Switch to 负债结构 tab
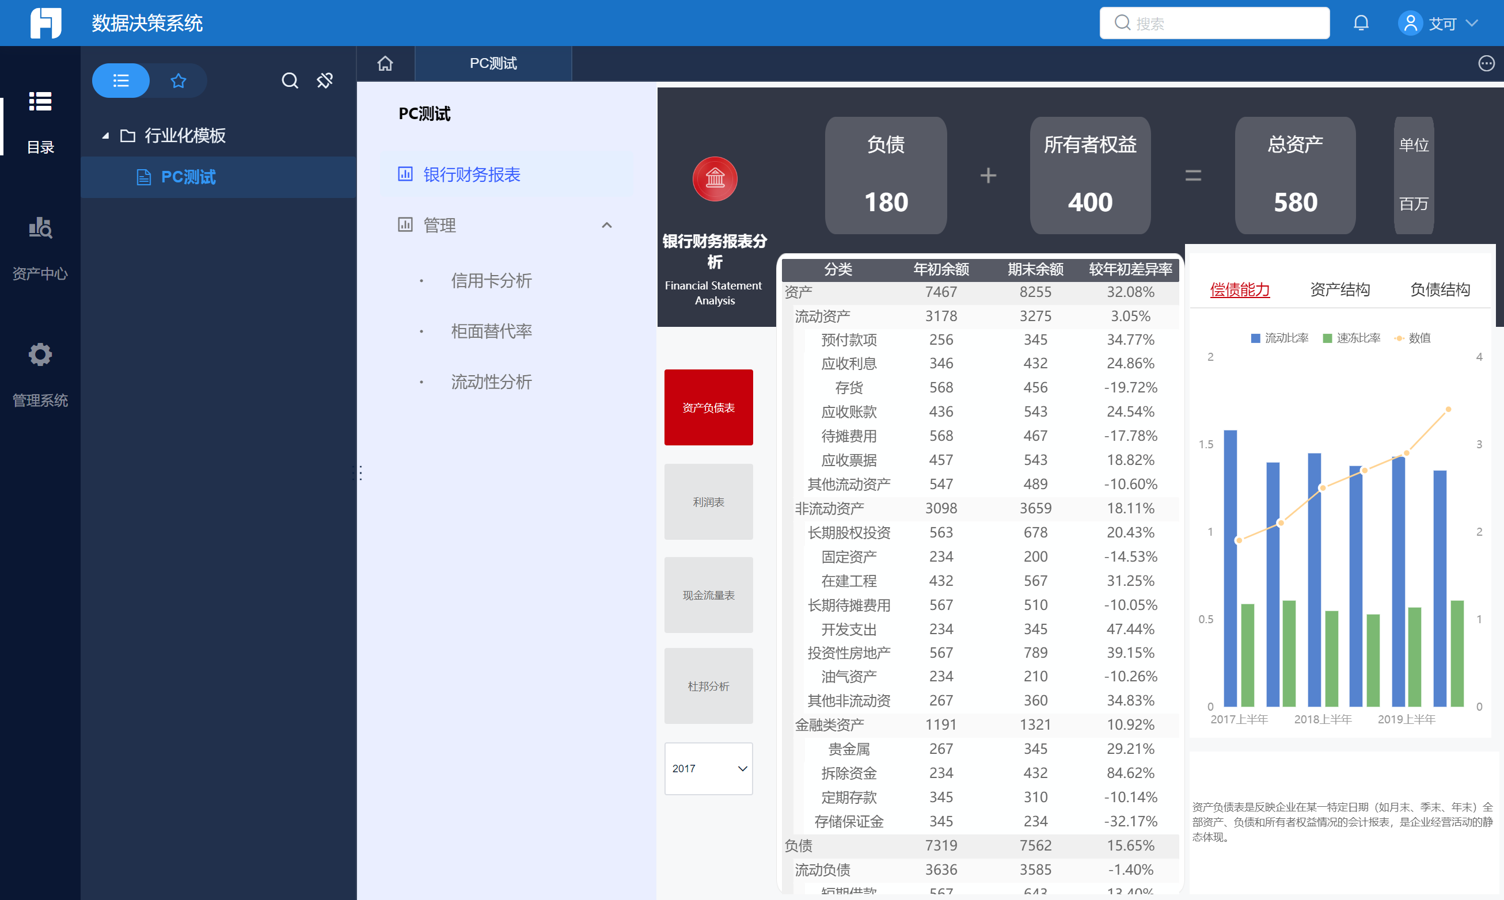 pos(1439,289)
